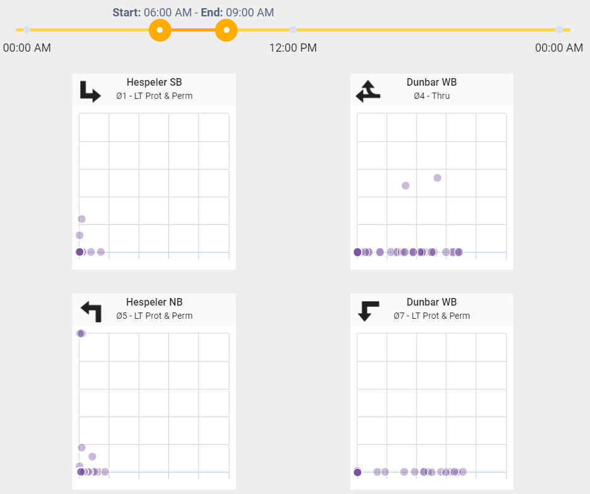Click the 12:00 PM marker on the timeline

tap(292, 30)
